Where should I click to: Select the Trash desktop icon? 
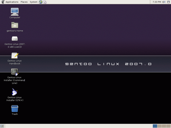click(x=15, y=109)
